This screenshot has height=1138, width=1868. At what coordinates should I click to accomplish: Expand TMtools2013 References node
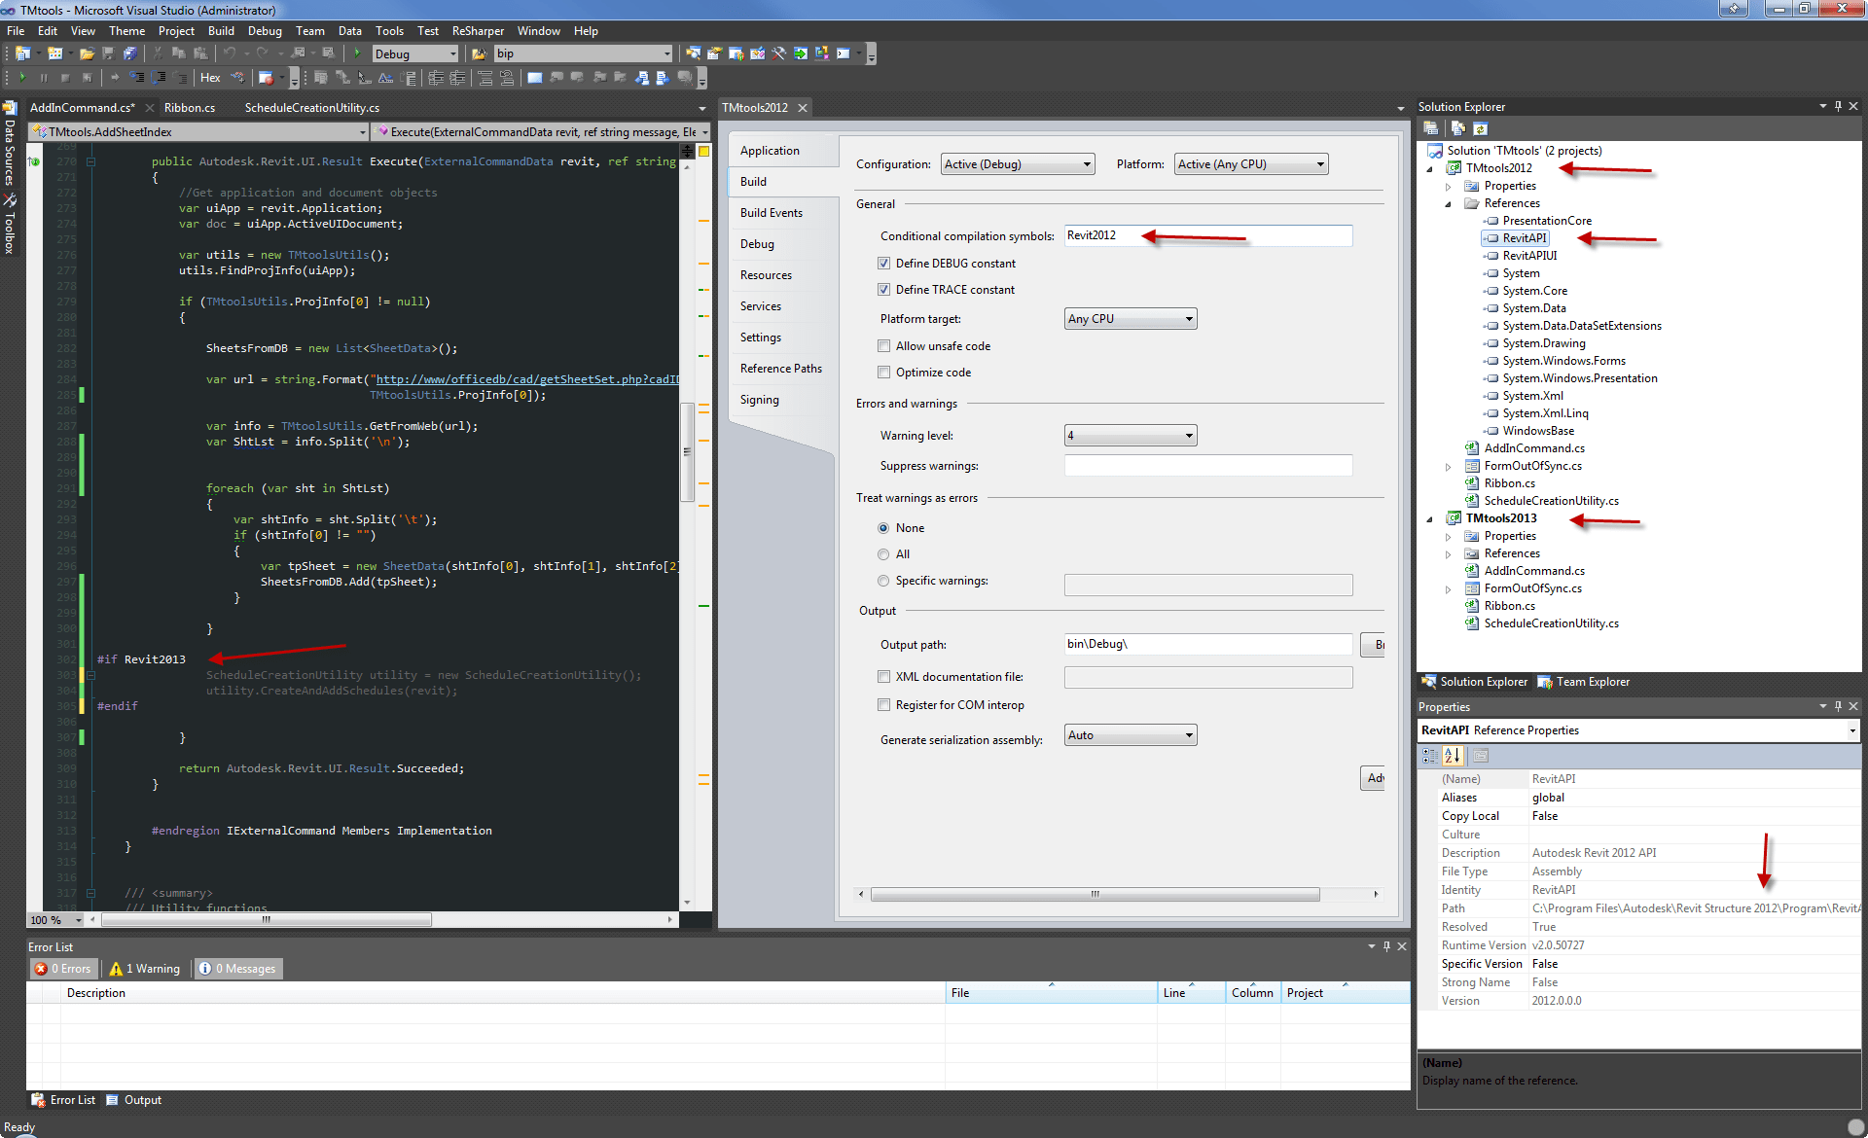(x=1448, y=554)
